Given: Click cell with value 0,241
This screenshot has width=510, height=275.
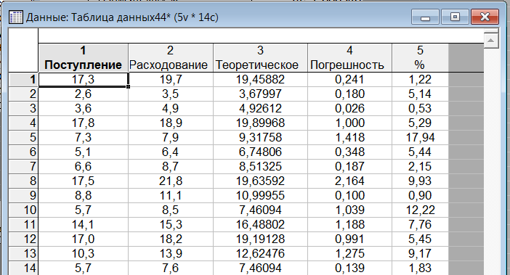Looking at the screenshot, I should [x=349, y=80].
